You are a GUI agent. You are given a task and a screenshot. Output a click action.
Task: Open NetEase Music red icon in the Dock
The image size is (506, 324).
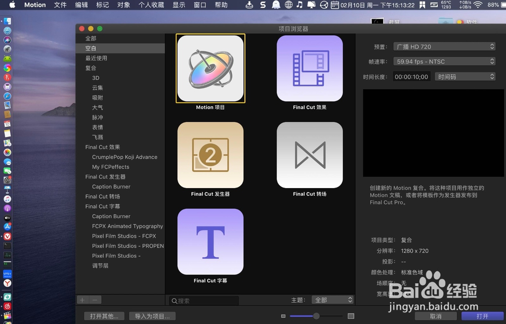[x=7, y=306]
